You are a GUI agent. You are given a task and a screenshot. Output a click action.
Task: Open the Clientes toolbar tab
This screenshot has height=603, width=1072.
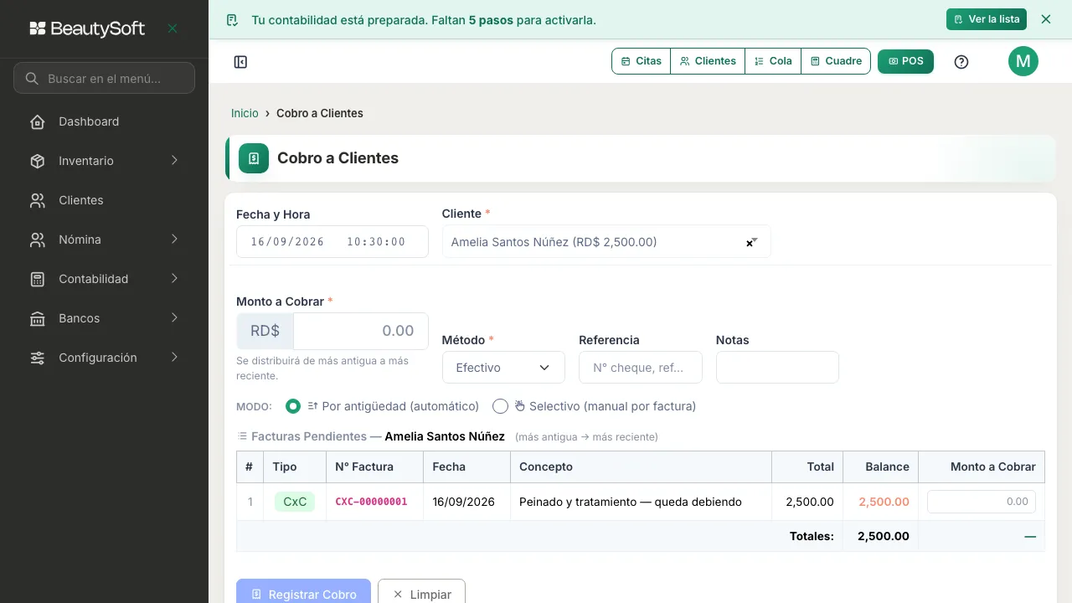click(x=708, y=61)
